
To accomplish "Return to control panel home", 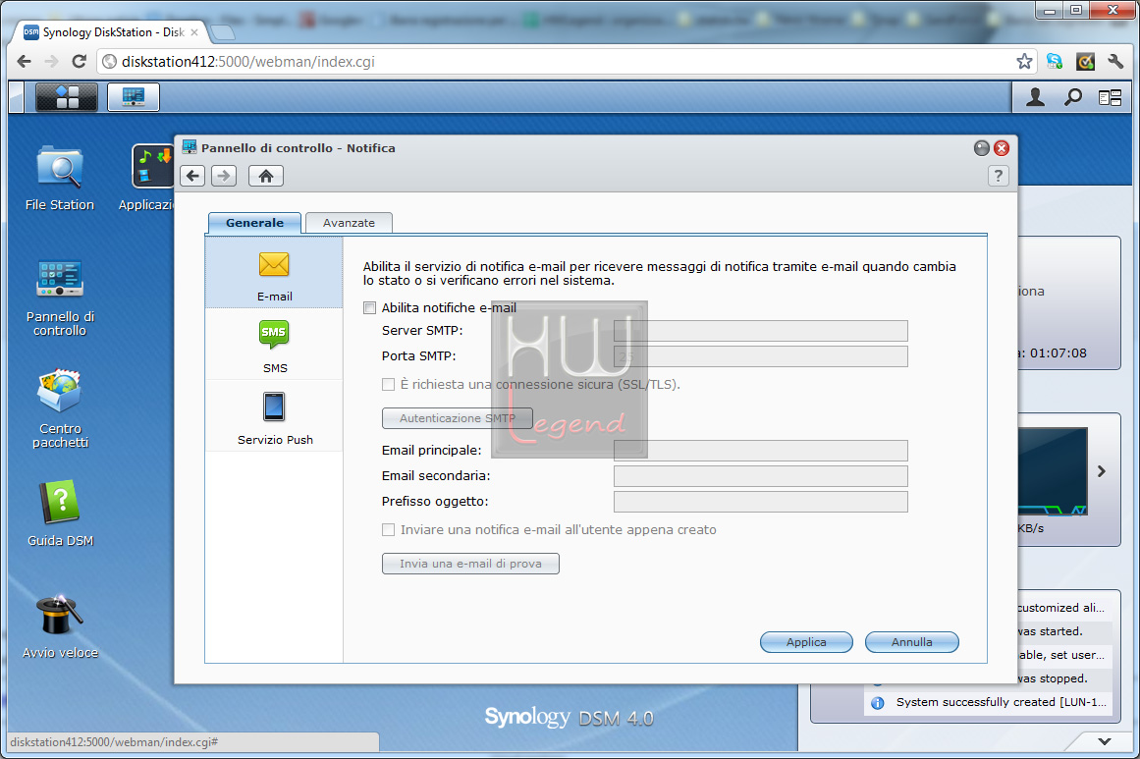I will click(266, 176).
